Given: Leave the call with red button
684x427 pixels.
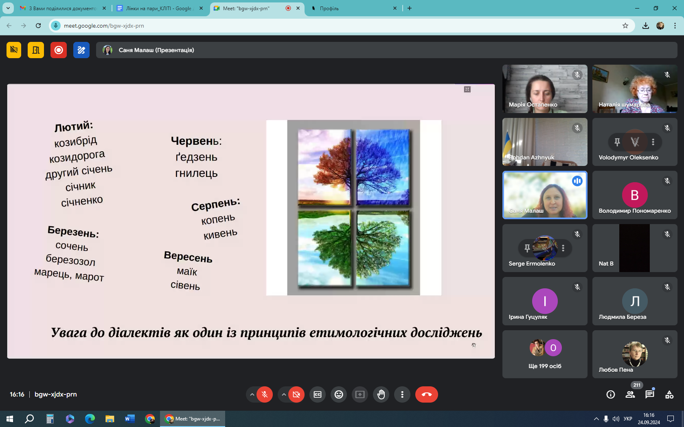Looking at the screenshot, I should coord(426,394).
